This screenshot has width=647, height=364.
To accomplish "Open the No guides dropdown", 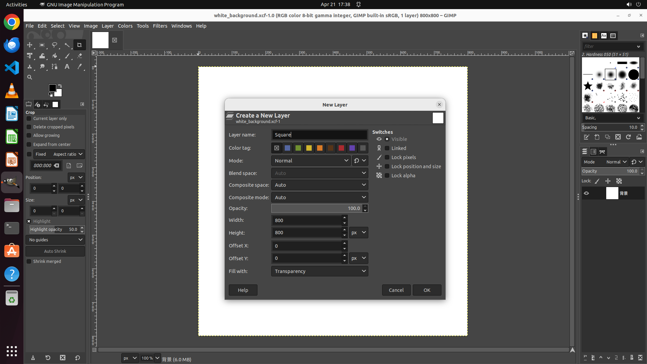I will click(55, 240).
